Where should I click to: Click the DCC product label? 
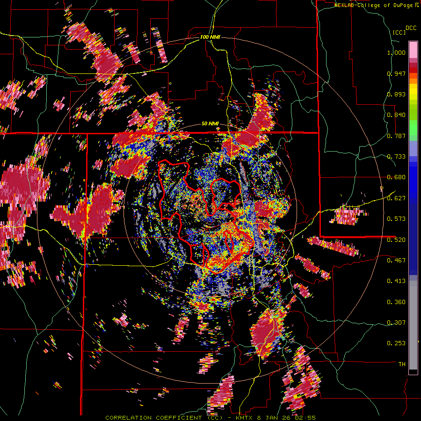pos(411,28)
